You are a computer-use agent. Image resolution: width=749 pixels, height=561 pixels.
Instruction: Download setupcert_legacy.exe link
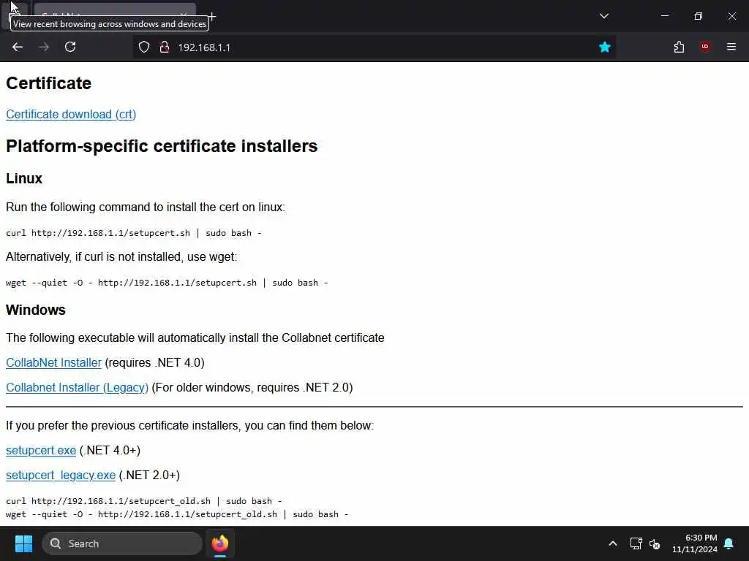[x=61, y=475]
